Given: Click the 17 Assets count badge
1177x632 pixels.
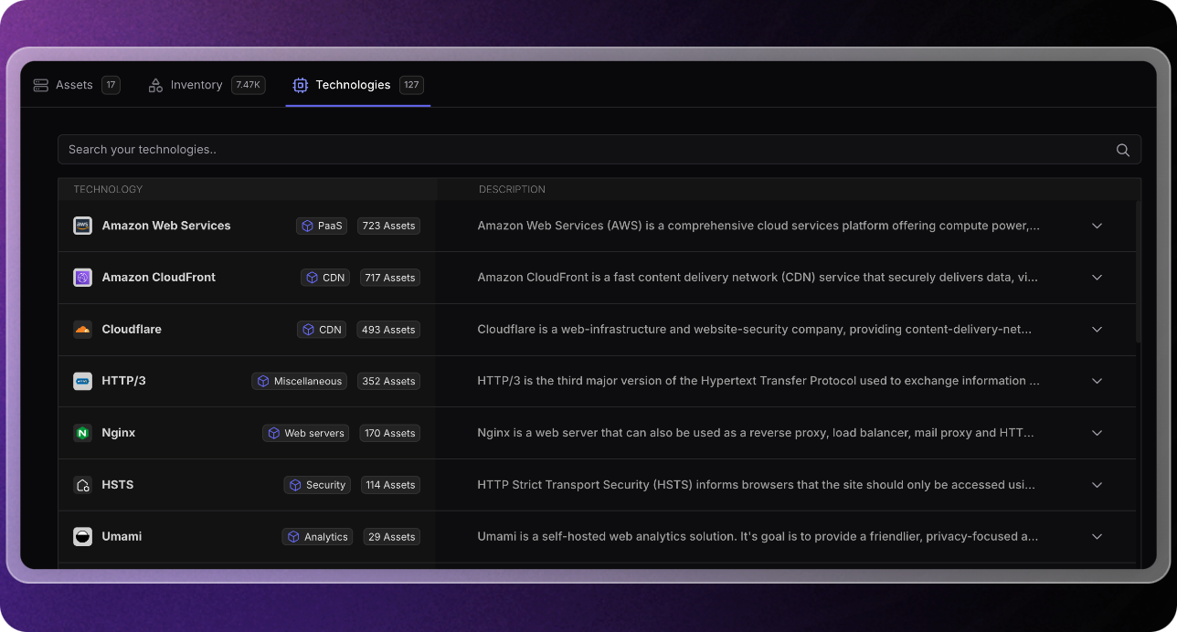Looking at the screenshot, I should [111, 85].
